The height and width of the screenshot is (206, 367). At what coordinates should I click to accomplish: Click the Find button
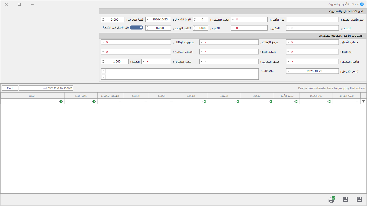(10, 88)
